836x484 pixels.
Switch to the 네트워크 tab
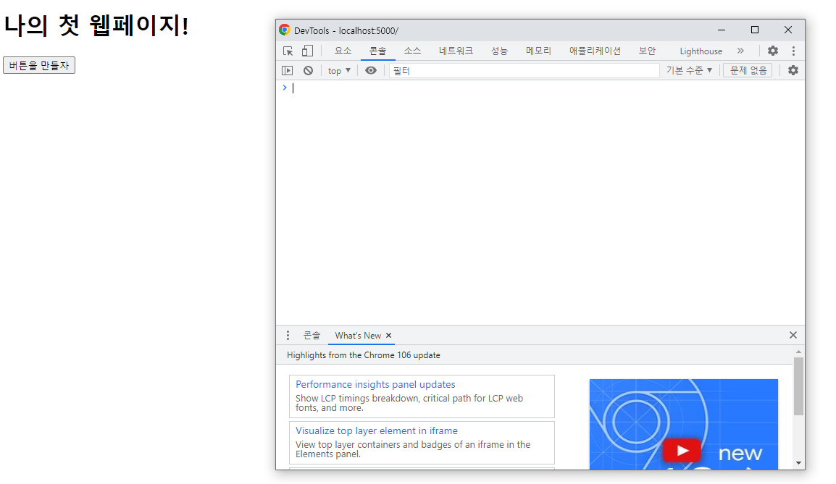tap(456, 51)
